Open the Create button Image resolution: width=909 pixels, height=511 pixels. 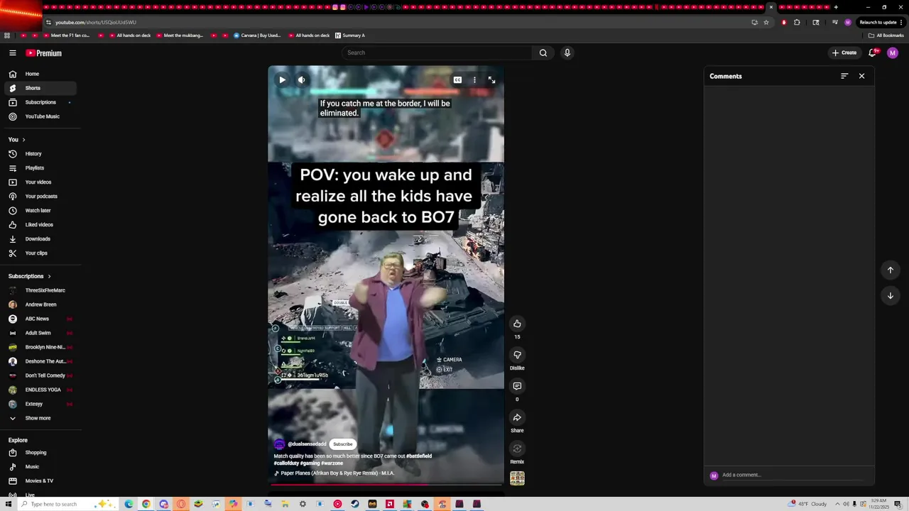point(844,53)
